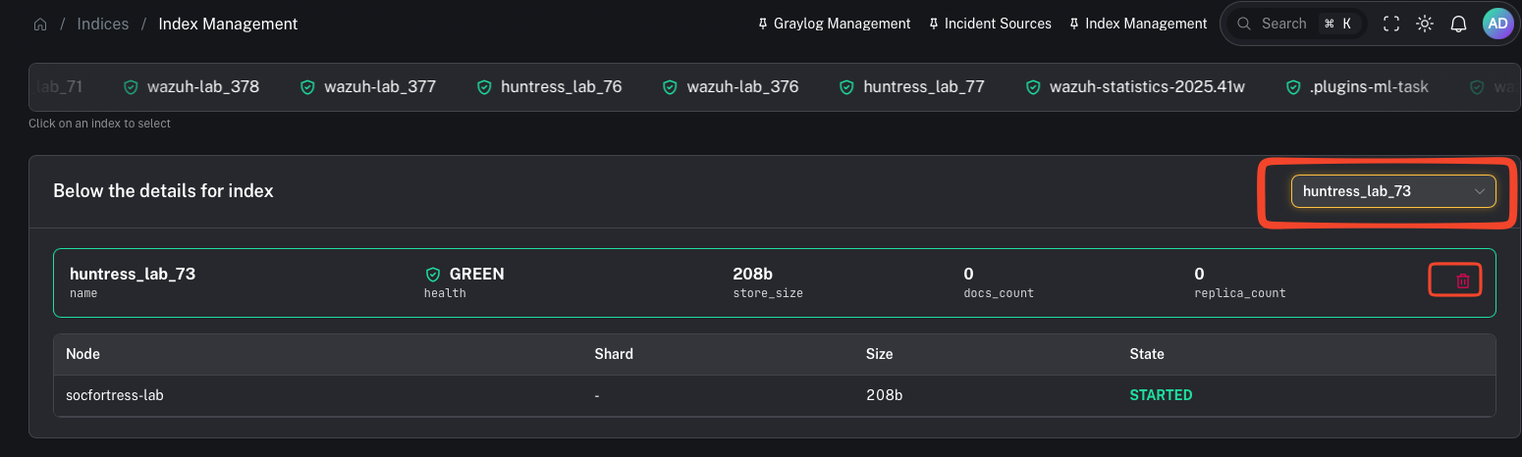The width and height of the screenshot is (1522, 457).
Task: Click the GREEN health status text
Action: tap(476, 275)
